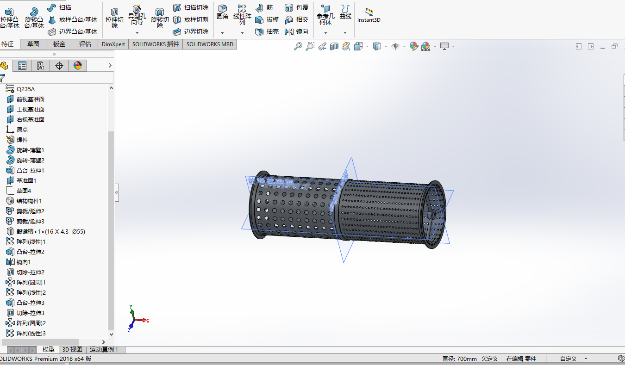This screenshot has width=625, height=365.
Task: Open the DisplayManager color ball tab
Action: coord(78,66)
